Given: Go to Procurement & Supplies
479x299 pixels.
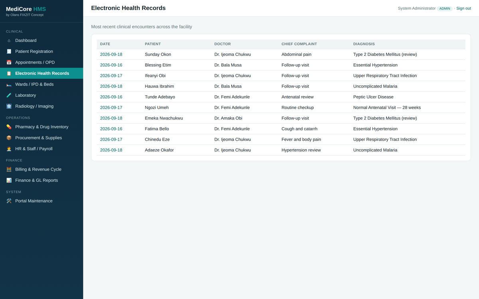Looking at the screenshot, I should tap(42, 138).
